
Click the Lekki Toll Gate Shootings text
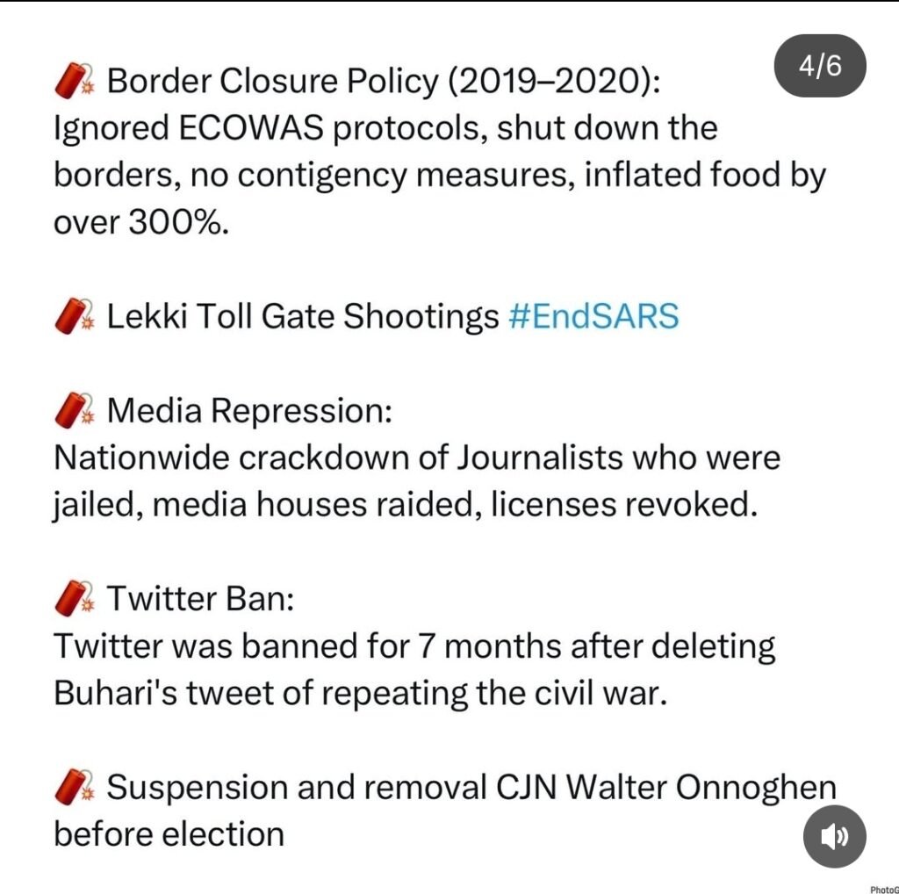click(x=302, y=317)
